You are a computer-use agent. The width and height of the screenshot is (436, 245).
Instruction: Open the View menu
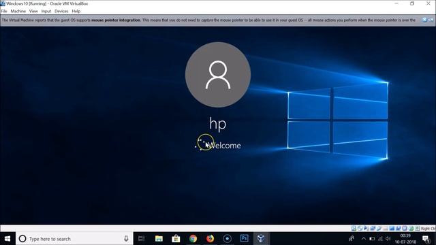point(33,11)
